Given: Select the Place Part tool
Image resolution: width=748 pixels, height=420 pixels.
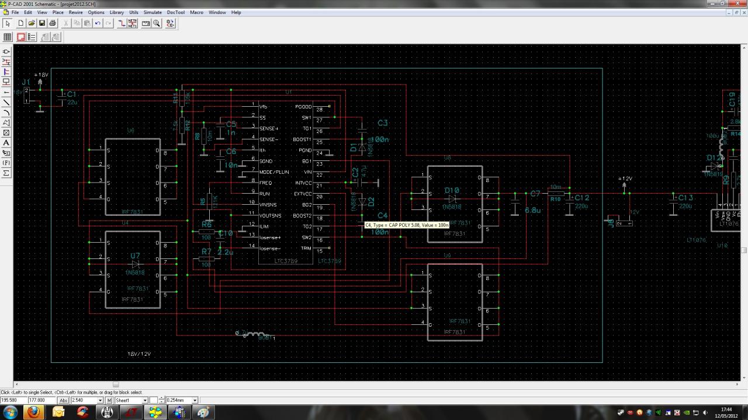Looking at the screenshot, I should pos(6,52).
